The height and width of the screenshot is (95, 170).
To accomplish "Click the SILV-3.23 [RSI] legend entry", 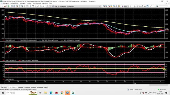I will click(x=8, y=79).
